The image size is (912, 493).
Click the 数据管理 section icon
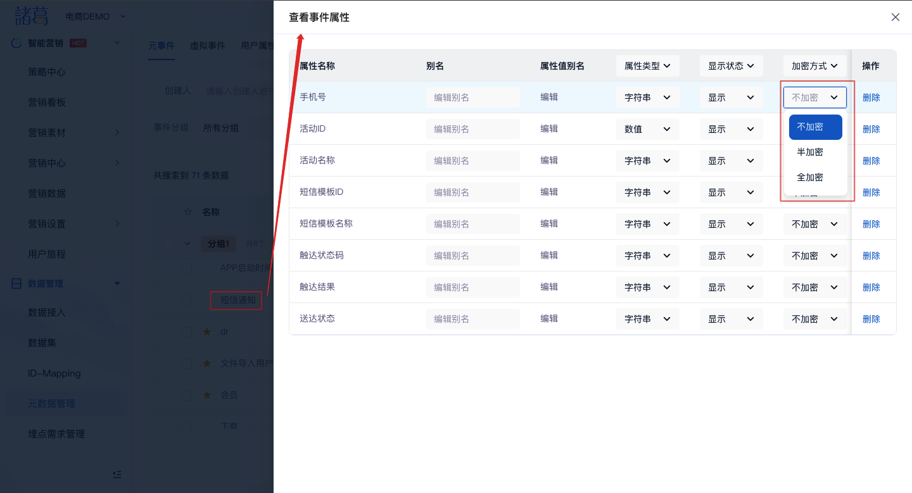point(16,284)
